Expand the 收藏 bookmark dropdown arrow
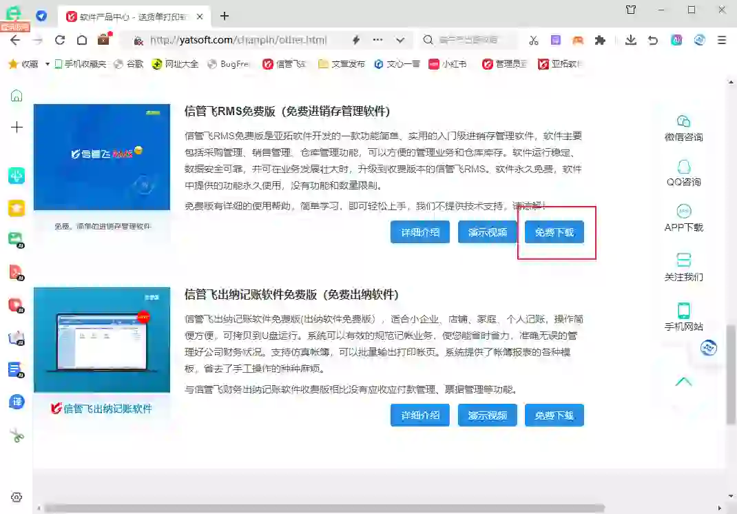This screenshot has width=737, height=514. [x=46, y=63]
